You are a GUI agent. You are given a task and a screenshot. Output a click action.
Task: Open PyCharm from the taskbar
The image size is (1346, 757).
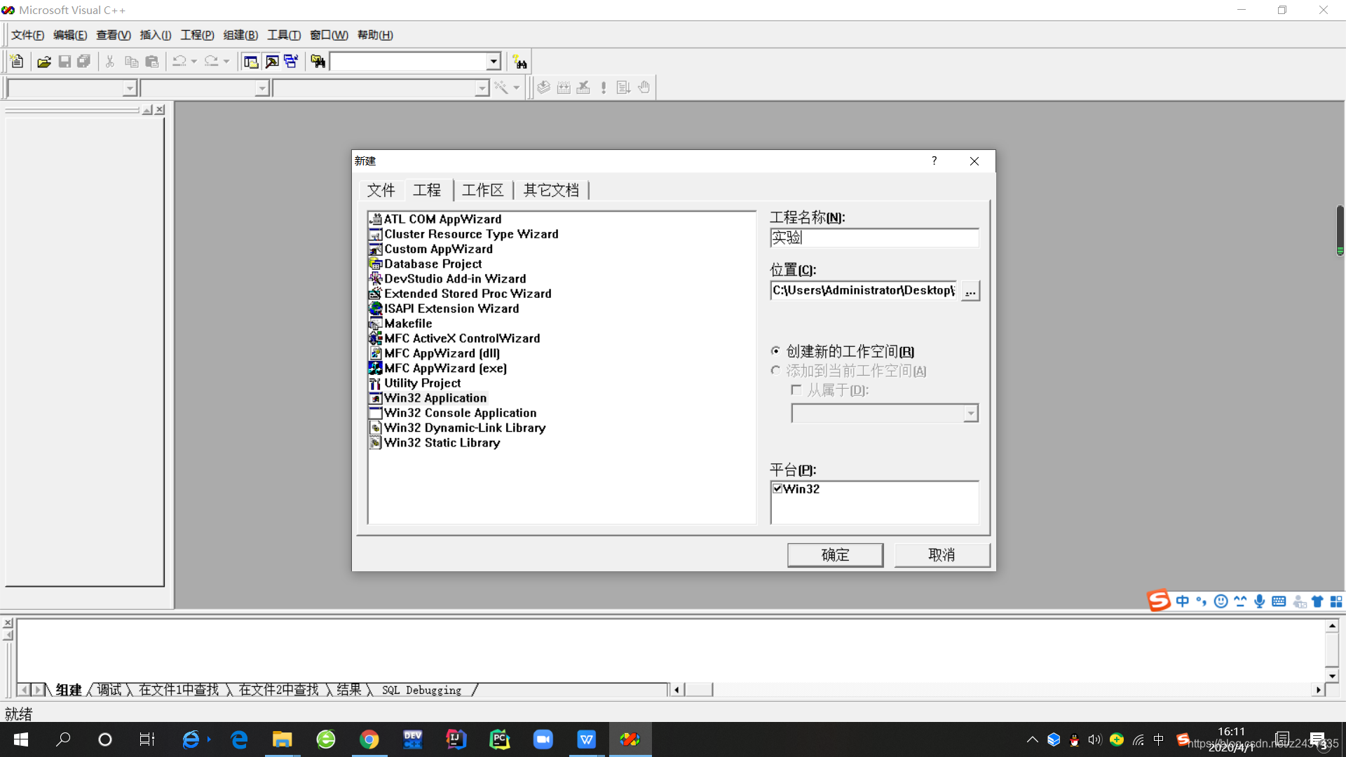[x=500, y=739]
